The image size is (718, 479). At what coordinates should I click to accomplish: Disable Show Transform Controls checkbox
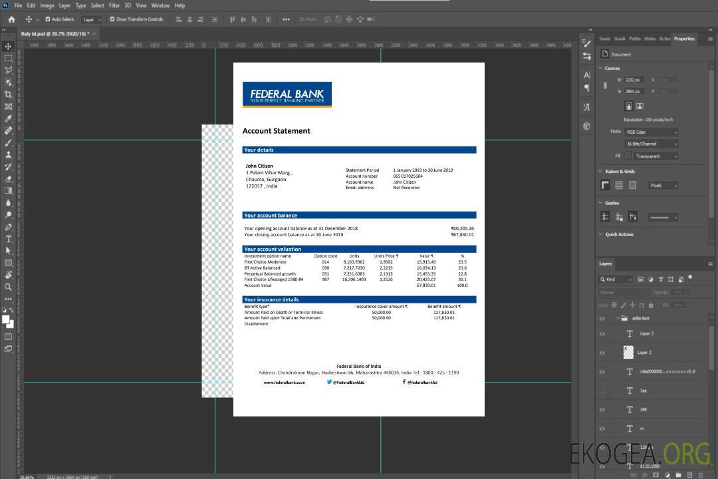coord(112,19)
